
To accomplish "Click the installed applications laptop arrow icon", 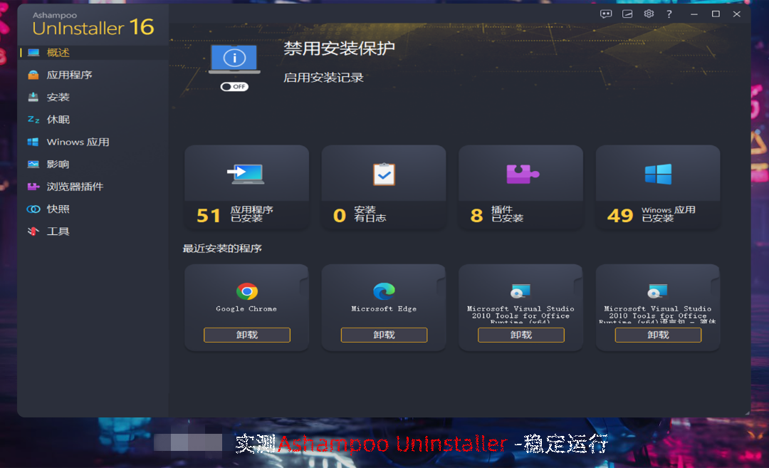I will pyautogui.click(x=246, y=174).
